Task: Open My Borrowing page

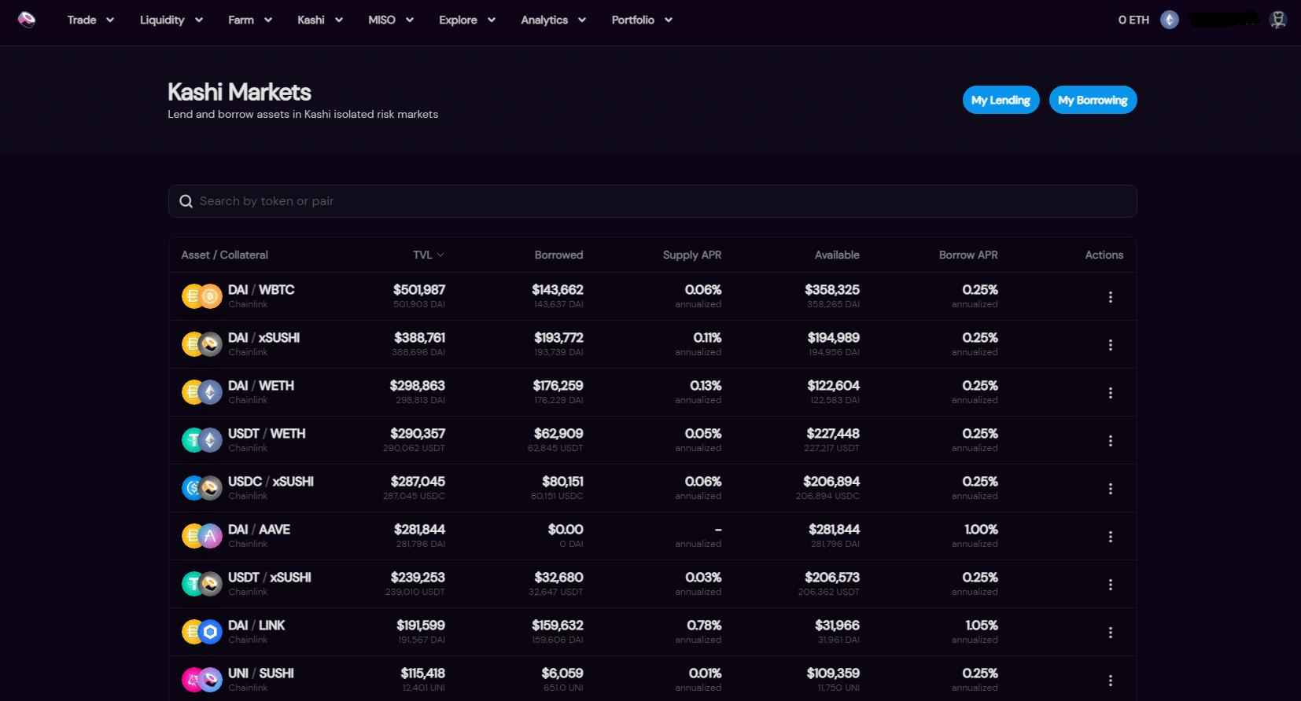Action: (x=1093, y=100)
